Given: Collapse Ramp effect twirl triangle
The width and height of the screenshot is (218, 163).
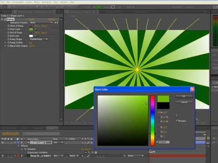Looking at the screenshot, I should click(x=2, y=19).
